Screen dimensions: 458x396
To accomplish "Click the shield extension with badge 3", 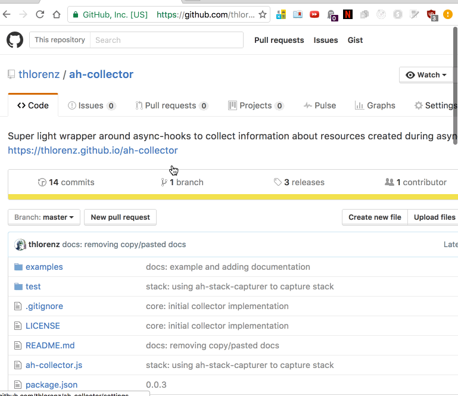I will coord(432,15).
